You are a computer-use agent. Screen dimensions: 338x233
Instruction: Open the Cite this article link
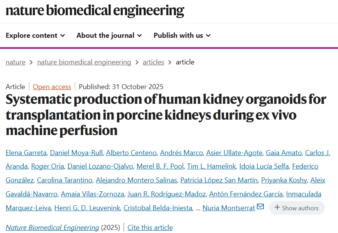[x=150, y=228]
